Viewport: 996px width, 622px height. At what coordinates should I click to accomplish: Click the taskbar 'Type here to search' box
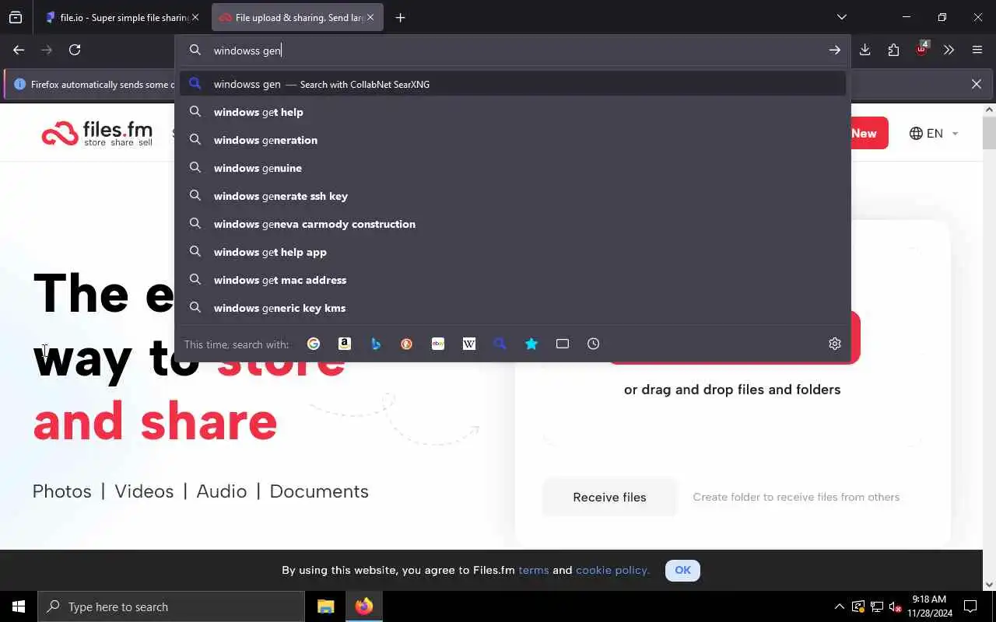point(171,606)
